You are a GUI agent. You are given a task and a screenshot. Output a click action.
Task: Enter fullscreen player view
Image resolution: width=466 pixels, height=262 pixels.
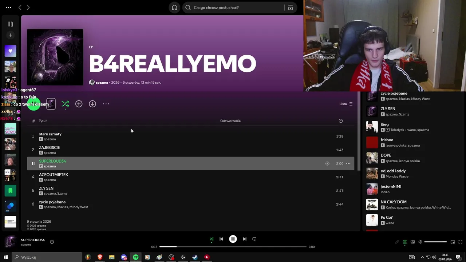[x=461, y=242]
